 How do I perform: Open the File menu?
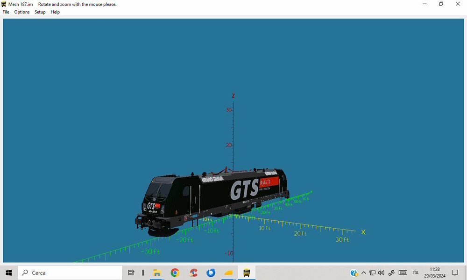[6, 12]
